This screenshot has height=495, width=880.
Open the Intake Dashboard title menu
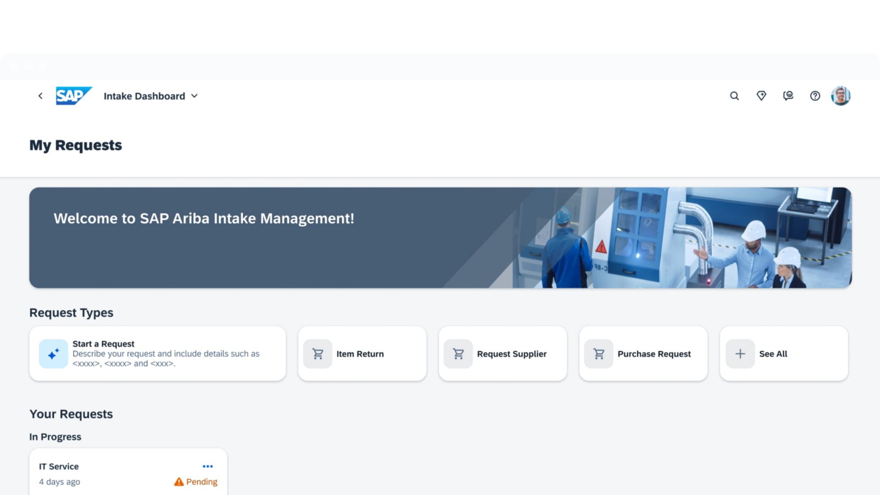tap(144, 96)
